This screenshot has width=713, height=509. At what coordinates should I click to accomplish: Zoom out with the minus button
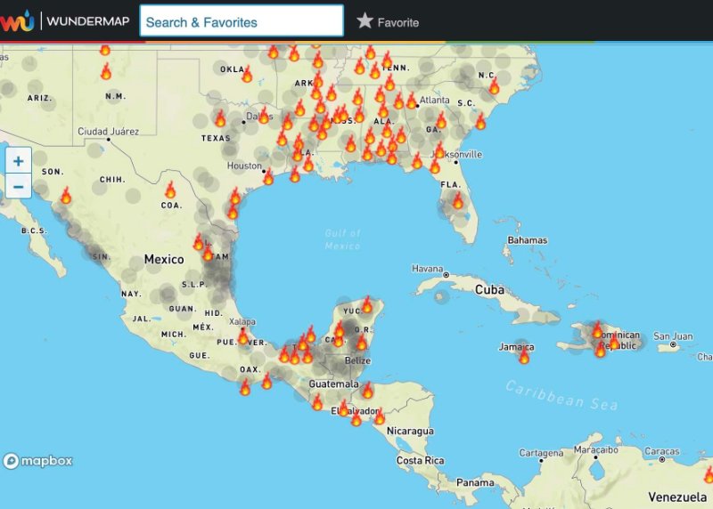[19, 186]
